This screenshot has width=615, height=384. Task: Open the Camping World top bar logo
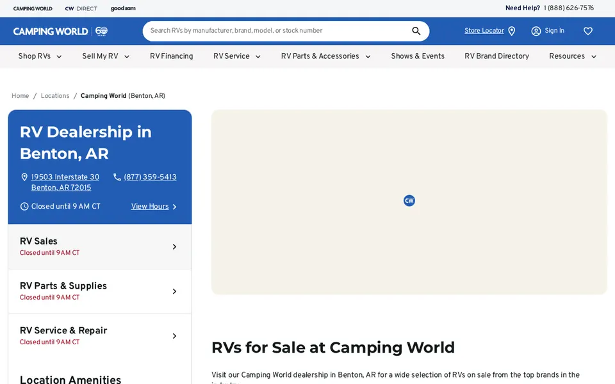point(33,8)
